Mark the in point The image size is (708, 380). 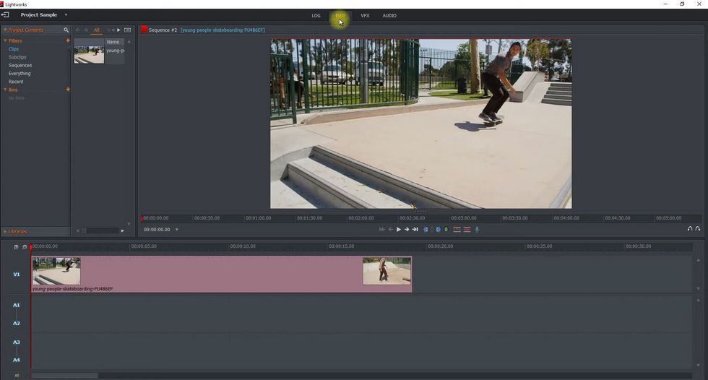pyautogui.click(x=426, y=229)
